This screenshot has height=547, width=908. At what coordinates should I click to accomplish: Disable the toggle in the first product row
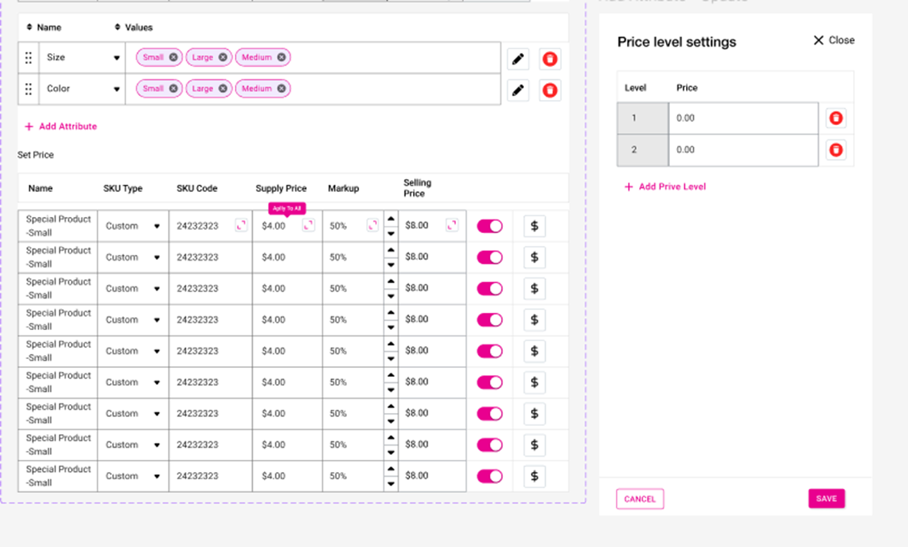tap(489, 226)
